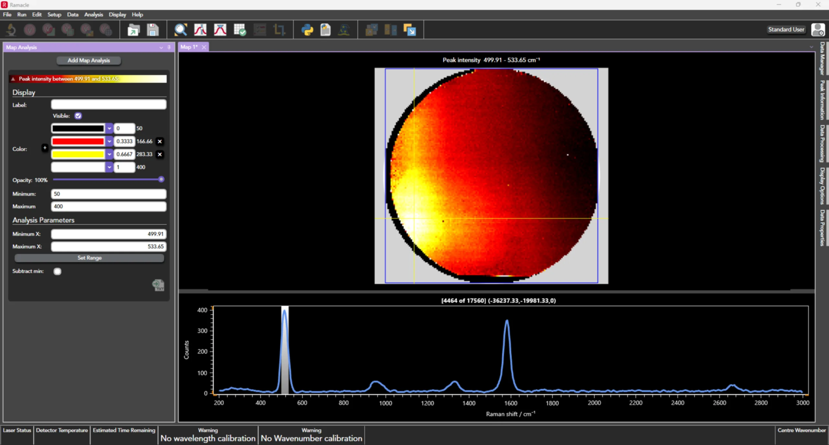Click the red color swatch
Screen dimensions: 829x445
tap(78, 141)
